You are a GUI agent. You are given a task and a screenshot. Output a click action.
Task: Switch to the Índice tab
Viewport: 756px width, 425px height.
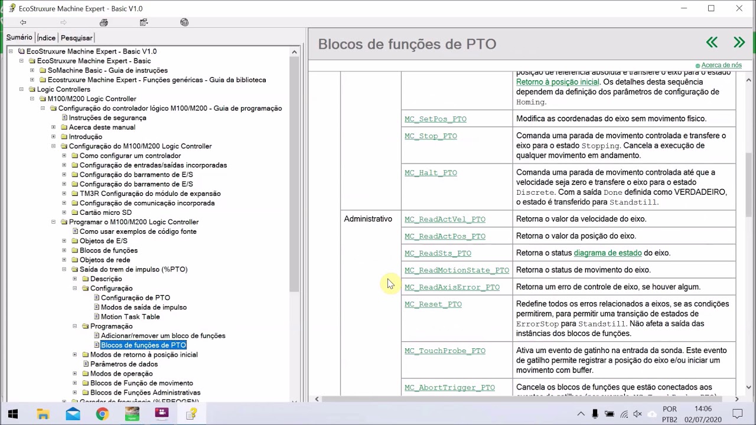click(46, 38)
